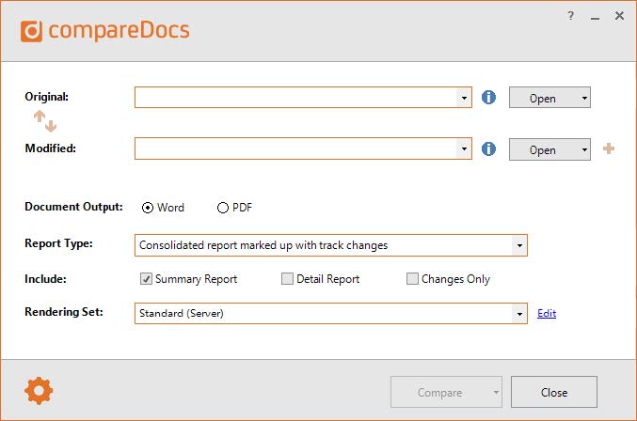Select Word as the document output

(x=148, y=208)
